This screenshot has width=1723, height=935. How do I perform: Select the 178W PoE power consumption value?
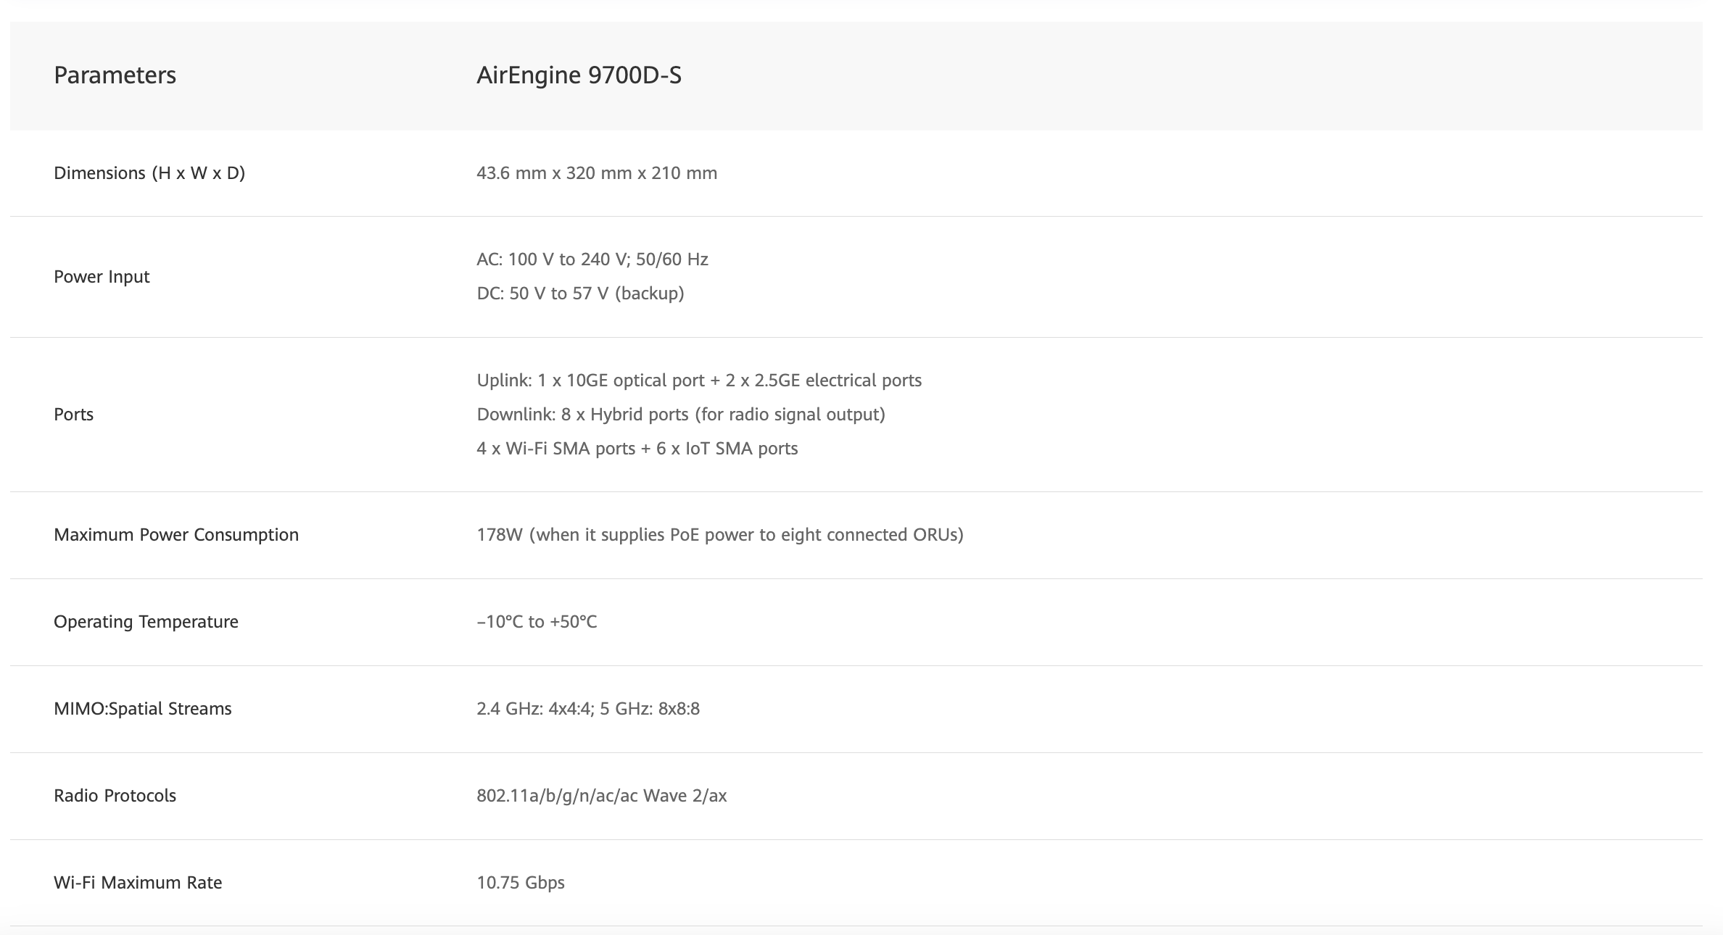pyautogui.click(x=719, y=535)
